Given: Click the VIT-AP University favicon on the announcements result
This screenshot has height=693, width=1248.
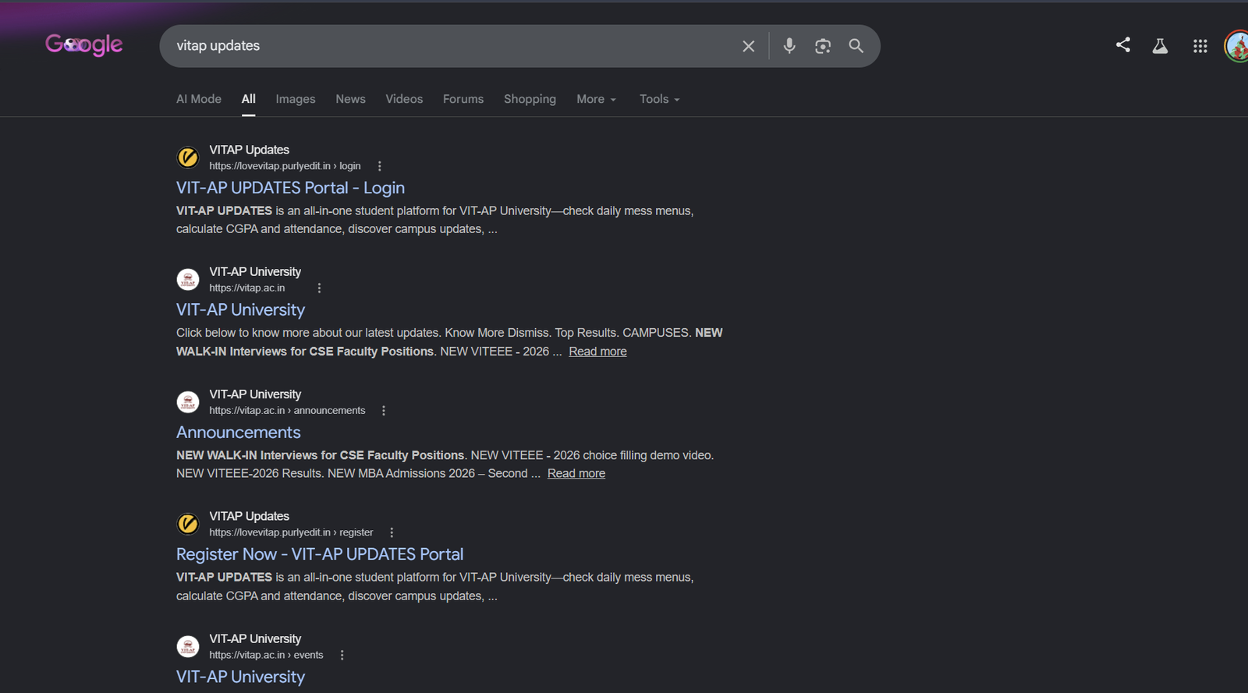Looking at the screenshot, I should click(188, 402).
